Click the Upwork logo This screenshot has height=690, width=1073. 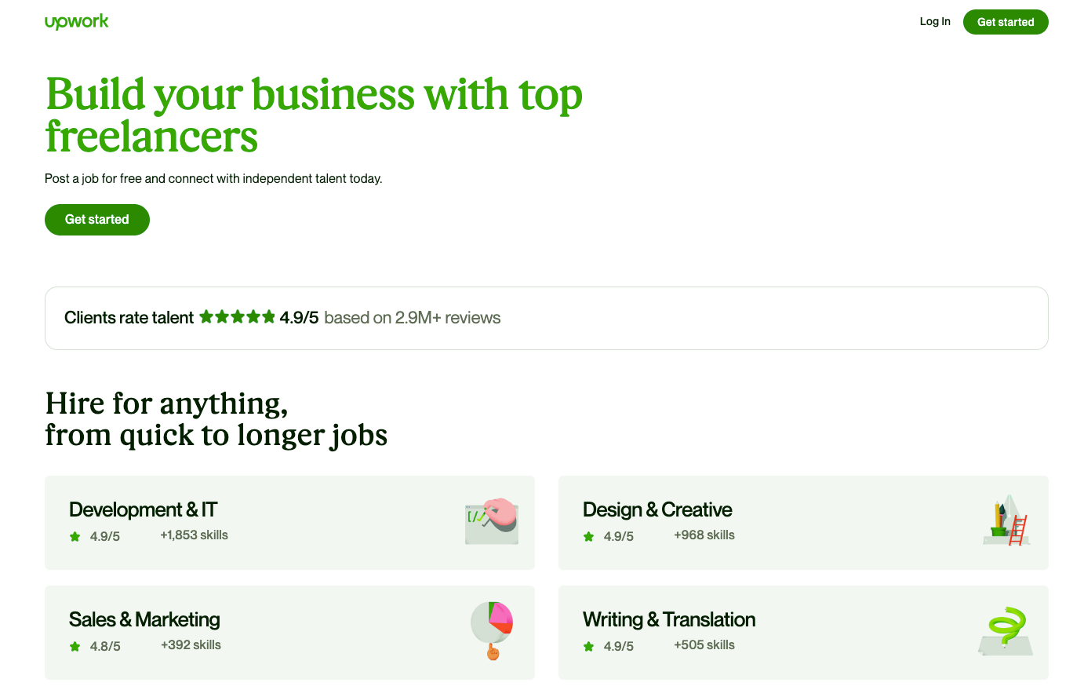click(76, 21)
